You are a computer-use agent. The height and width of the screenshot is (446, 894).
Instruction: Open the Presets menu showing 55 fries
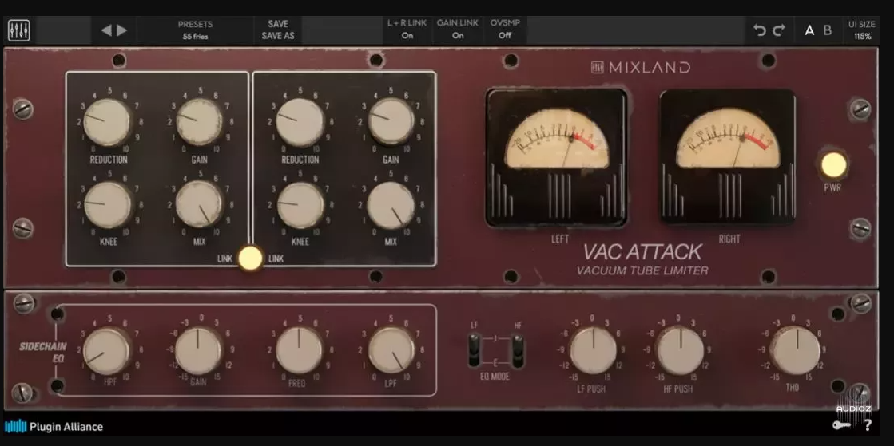[x=195, y=30]
